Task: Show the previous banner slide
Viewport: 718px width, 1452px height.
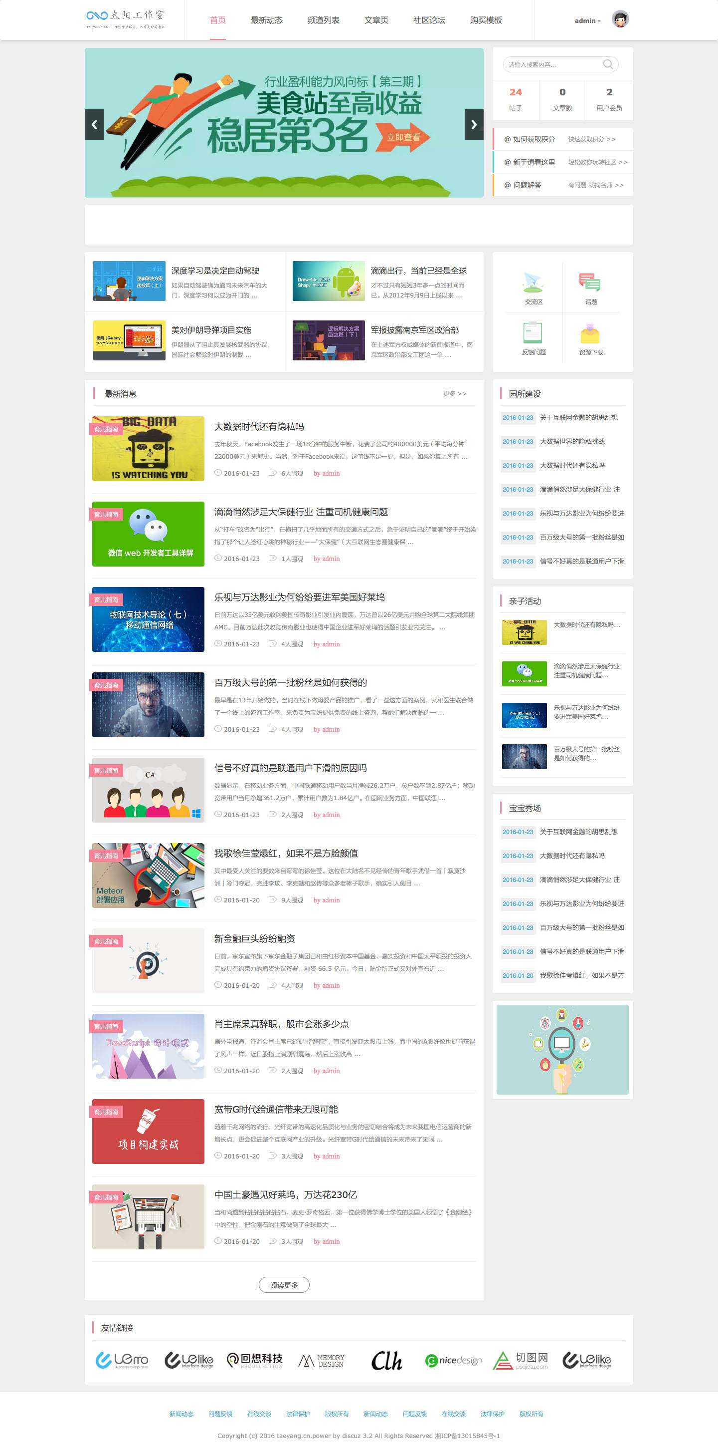Action: point(94,125)
